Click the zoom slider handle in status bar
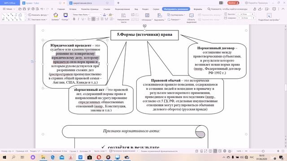 click(263, 151)
